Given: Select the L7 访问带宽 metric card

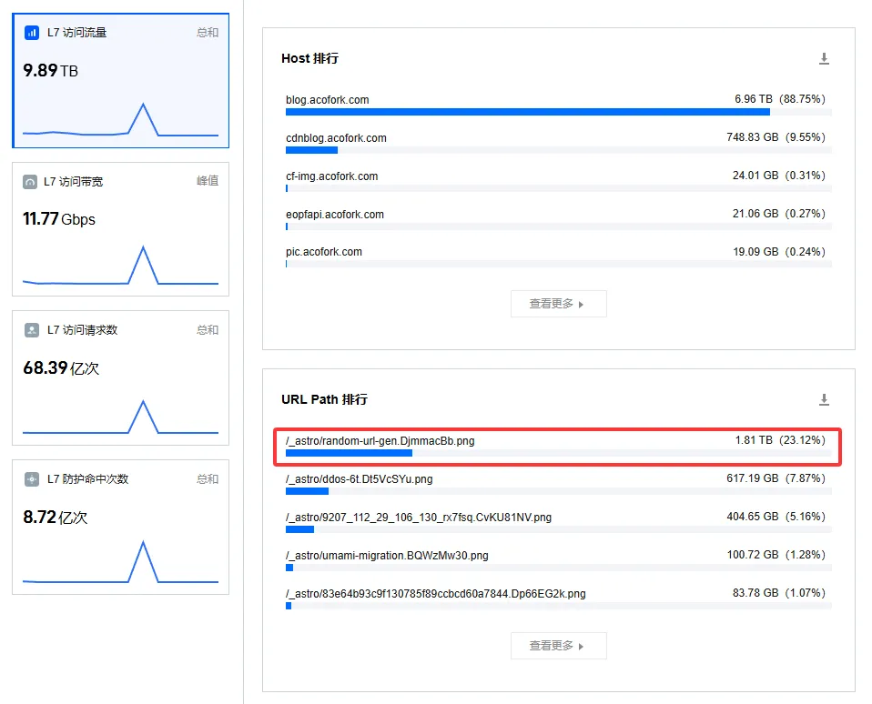Looking at the screenshot, I should (120, 229).
